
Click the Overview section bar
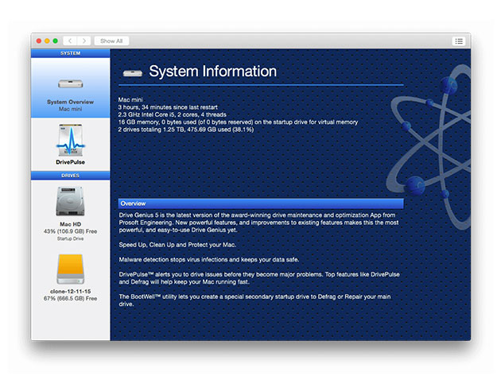click(261, 204)
